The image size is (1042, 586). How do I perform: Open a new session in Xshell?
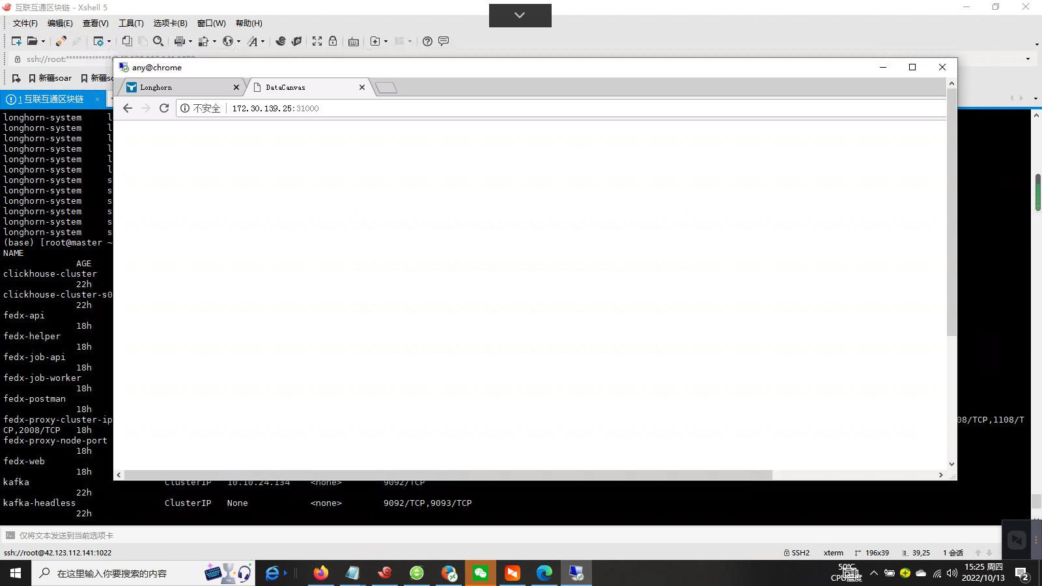coord(16,41)
